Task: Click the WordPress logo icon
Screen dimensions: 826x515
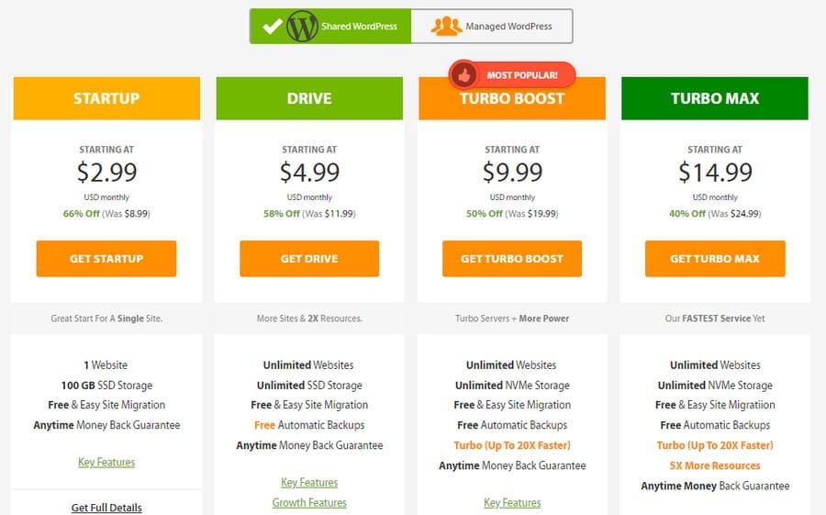Action: point(302,27)
